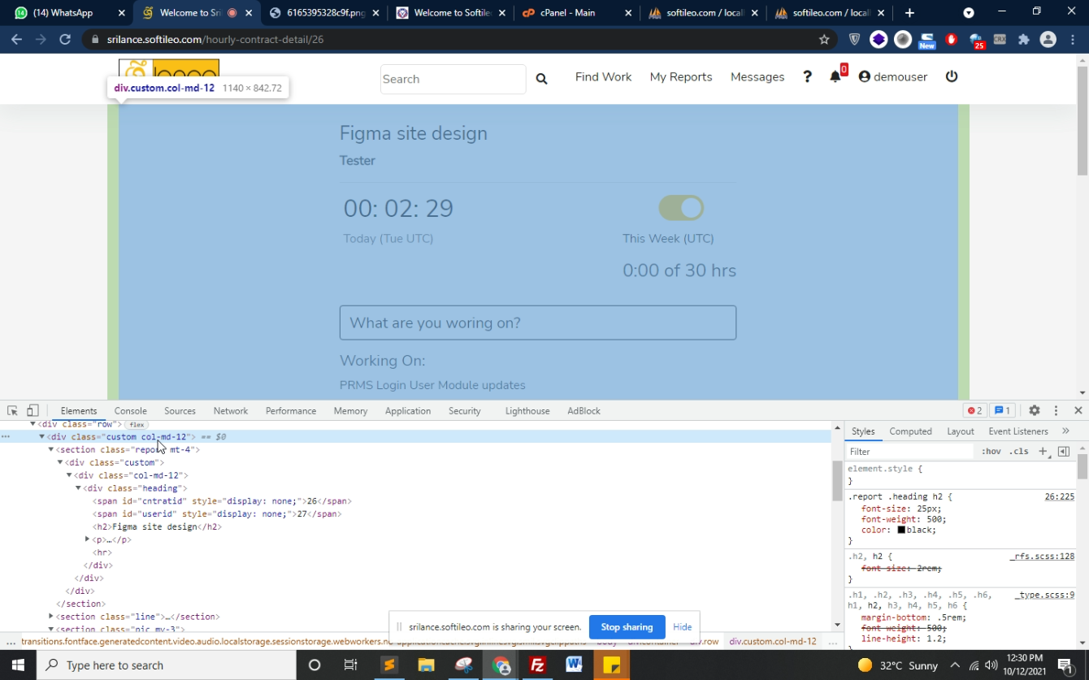Toggle the .cls class editor
Viewport: 1089px width, 680px height.
point(1018,452)
